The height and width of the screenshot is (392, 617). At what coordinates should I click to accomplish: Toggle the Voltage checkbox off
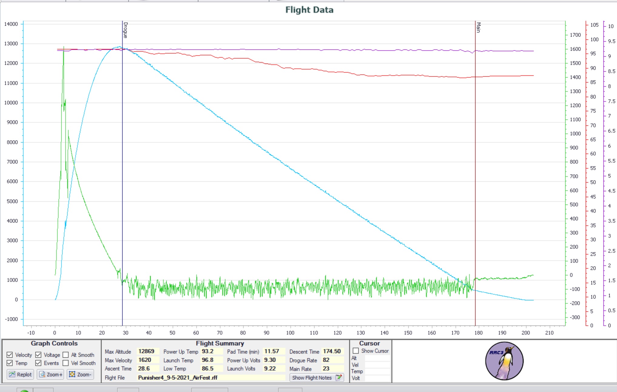tap(38, 355)
